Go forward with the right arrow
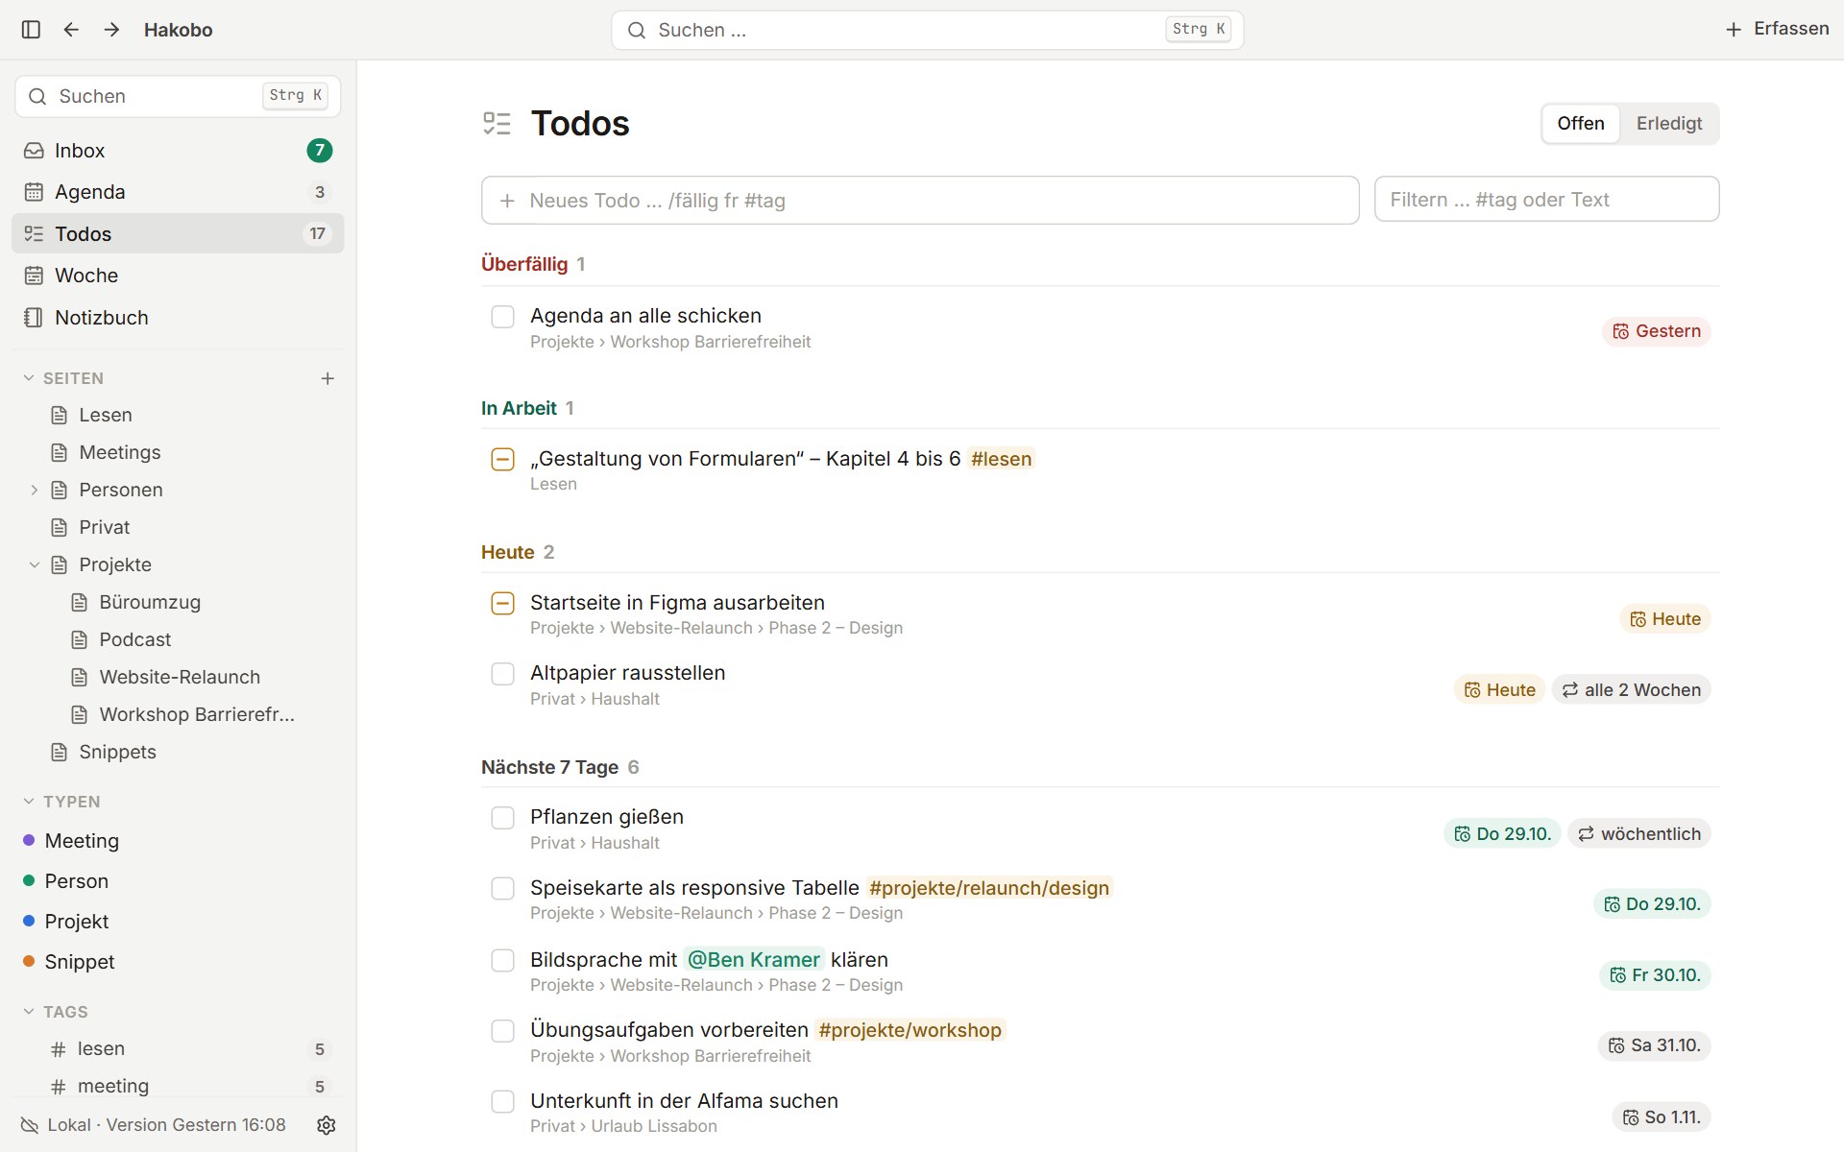 pyautogui.click(x=111, y=30)
